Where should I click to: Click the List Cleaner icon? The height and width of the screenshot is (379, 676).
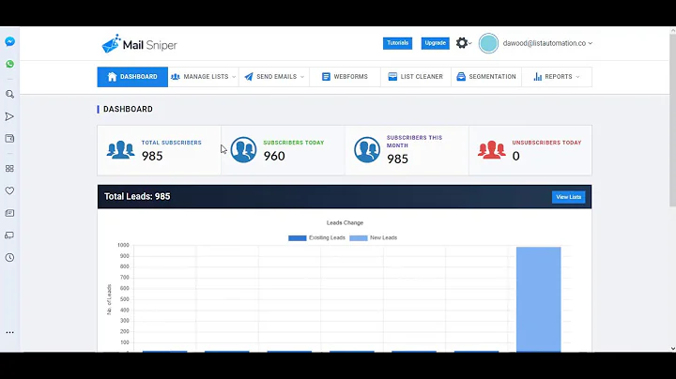tap(392, 77)
